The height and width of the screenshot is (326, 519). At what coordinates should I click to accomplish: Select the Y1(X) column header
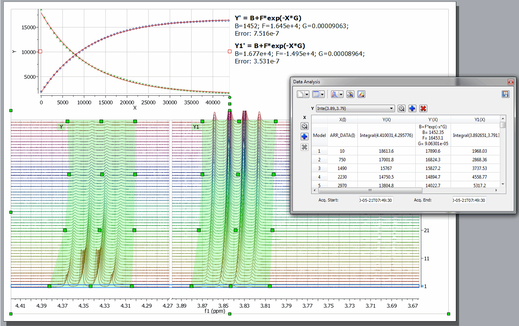coord(475,120)
